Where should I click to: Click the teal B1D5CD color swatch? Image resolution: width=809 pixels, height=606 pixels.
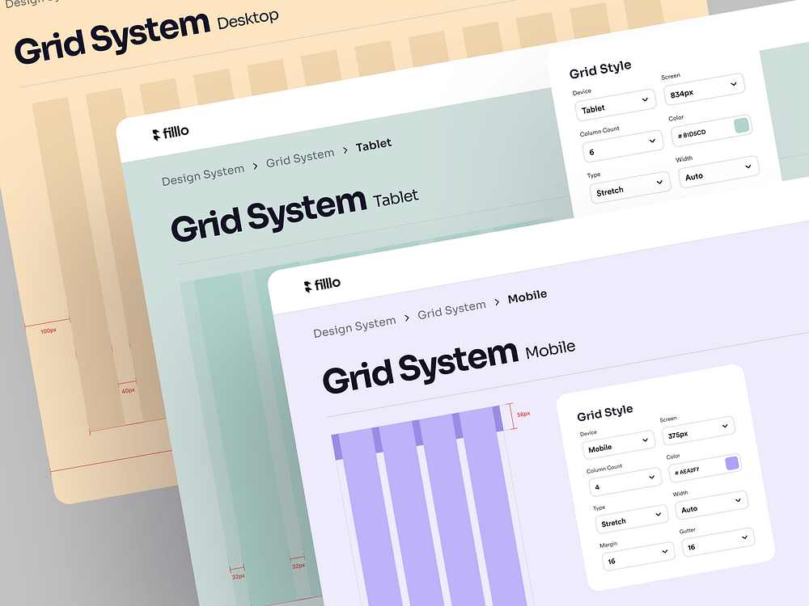tap(740, 126)
